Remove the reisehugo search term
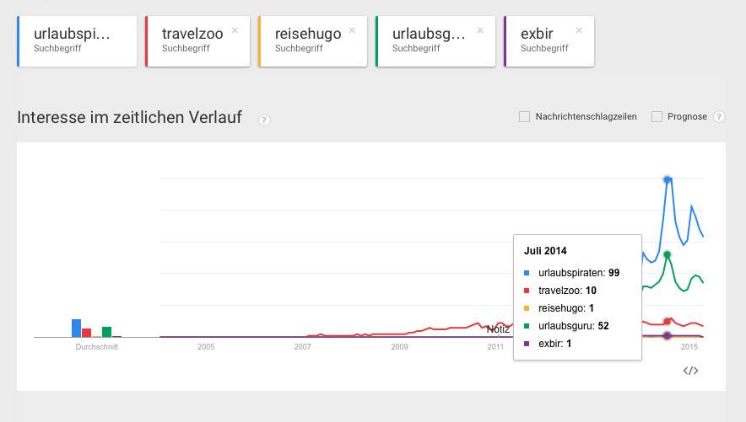The image size is (746, 422). [352, 30]
